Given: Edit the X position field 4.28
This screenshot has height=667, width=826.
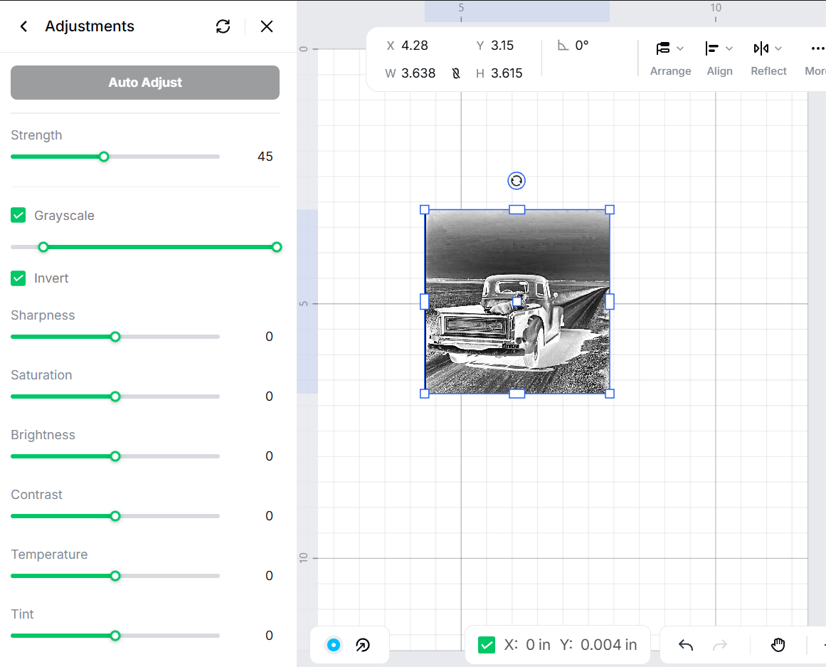Looking at the screenshot, I should (415, 46).
